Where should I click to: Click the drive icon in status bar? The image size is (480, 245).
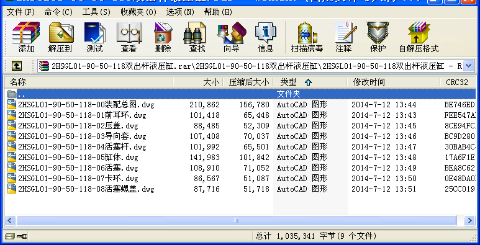pyautogui.click(x=9, y=236)
